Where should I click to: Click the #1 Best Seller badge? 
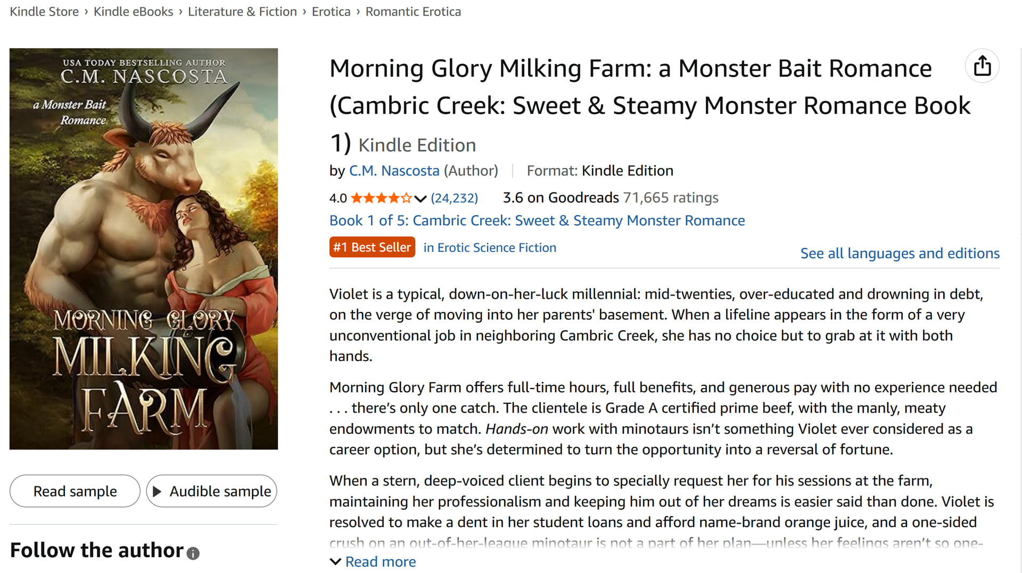(372, 247)
